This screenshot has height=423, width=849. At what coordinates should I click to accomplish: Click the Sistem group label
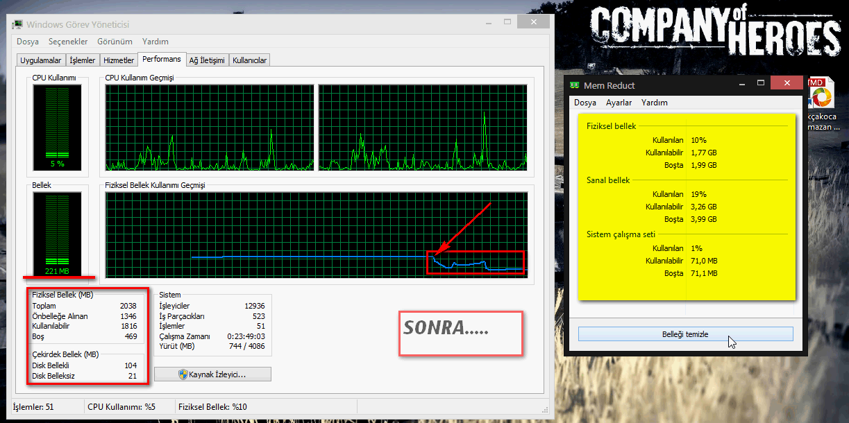point(170,295)
